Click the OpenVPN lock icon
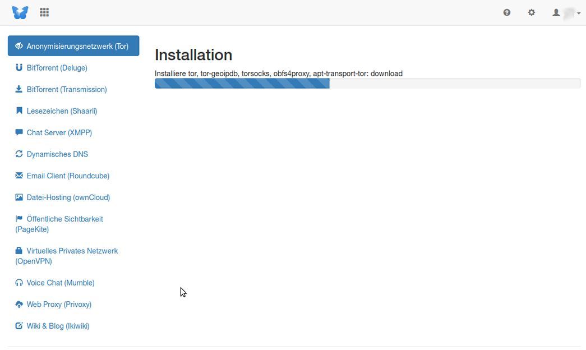This screenshot has height=350, width=586. pyautogui.click(x=19, y=251)
